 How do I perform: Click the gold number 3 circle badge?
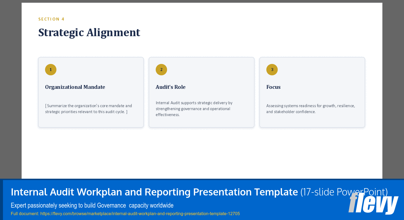(272, 70)
